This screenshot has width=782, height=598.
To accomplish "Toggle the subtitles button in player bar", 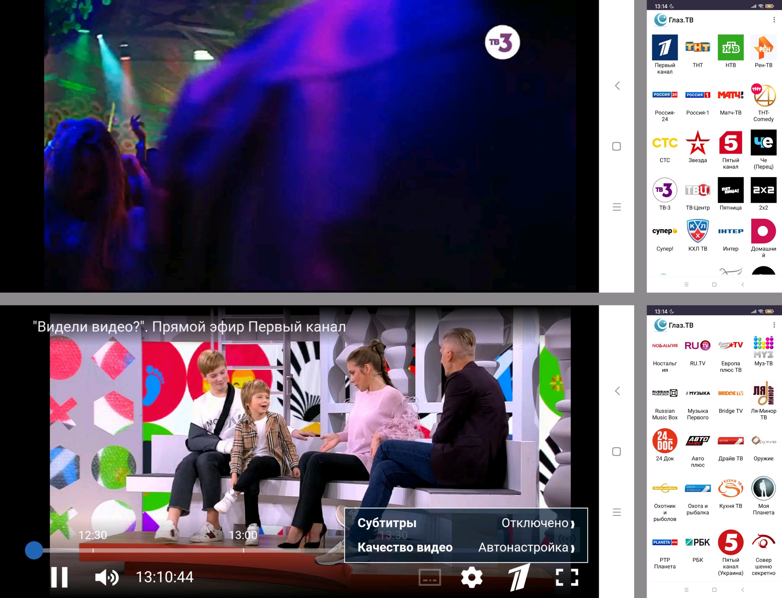I will [x=429, y=577].
